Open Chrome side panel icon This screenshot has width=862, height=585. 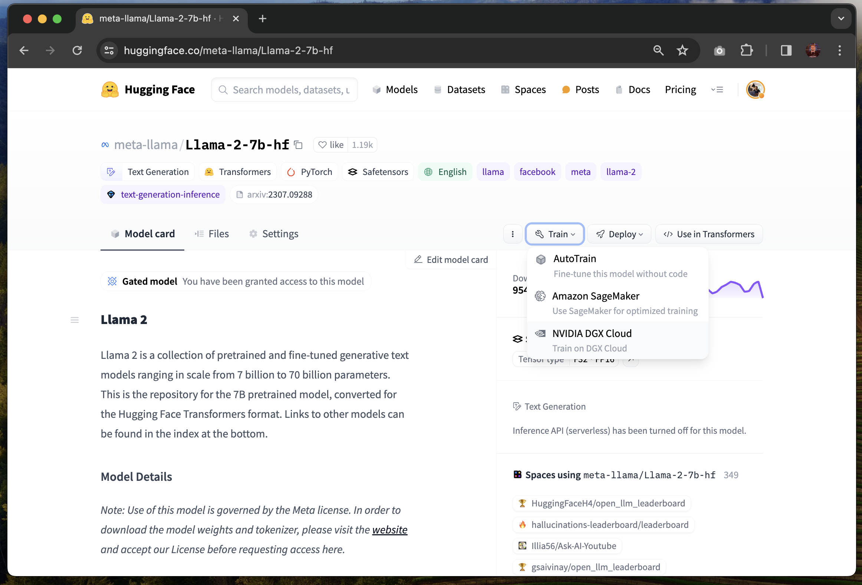(786, 50)
